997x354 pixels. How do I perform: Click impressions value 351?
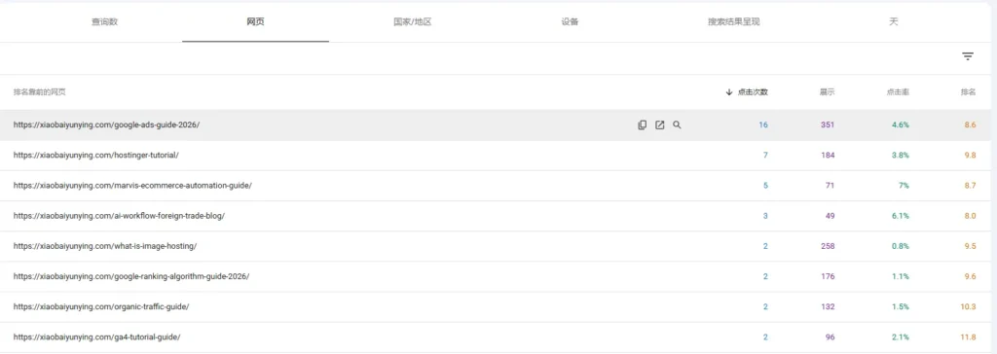tap(828, 125)
